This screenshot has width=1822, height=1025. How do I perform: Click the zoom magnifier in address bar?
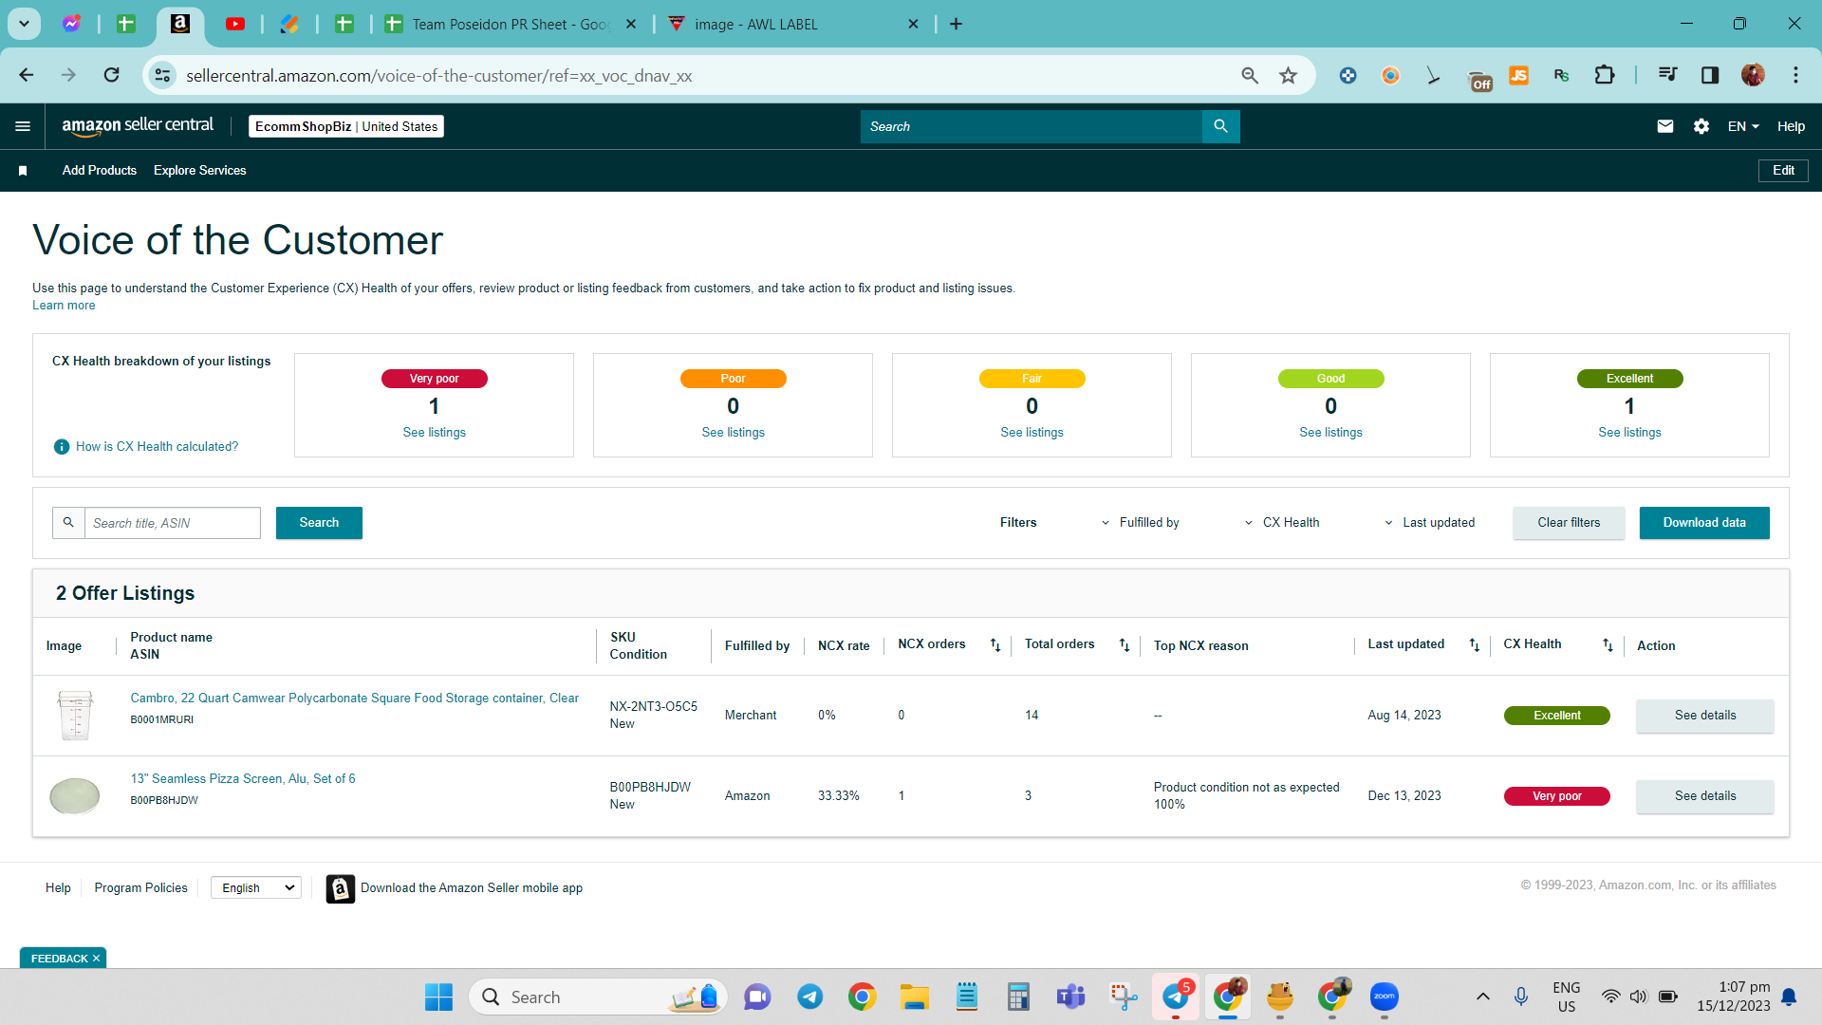coord(1250,75)
